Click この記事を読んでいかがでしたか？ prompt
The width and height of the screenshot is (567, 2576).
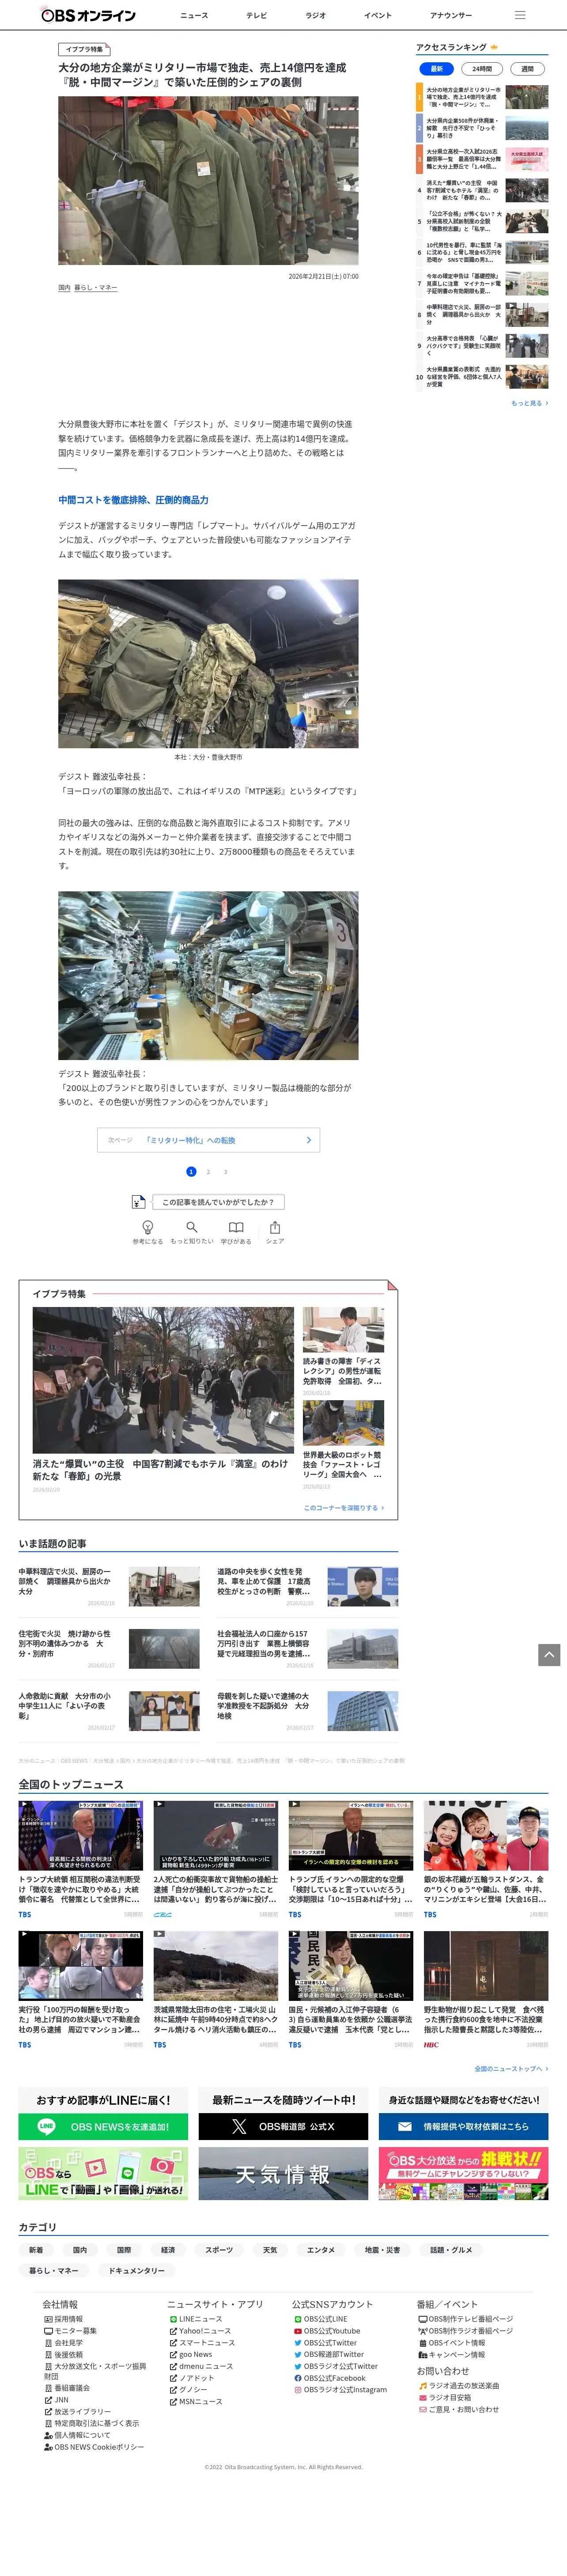pos(219,1202)
